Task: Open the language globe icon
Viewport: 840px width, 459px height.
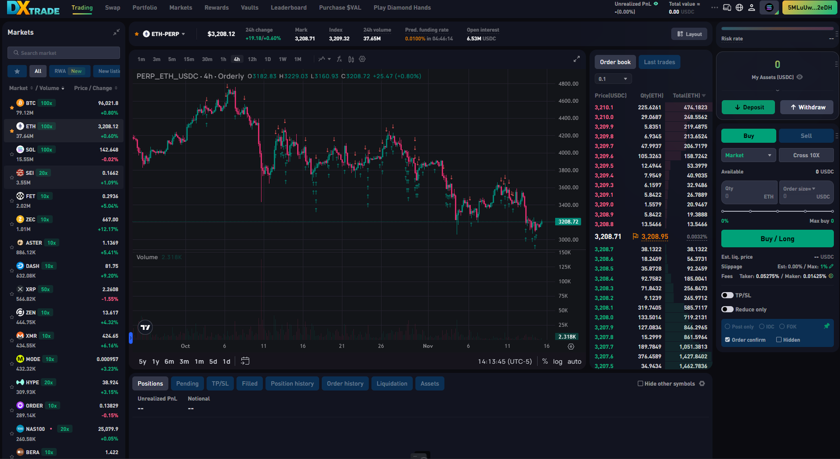Action: click(739, 8)
